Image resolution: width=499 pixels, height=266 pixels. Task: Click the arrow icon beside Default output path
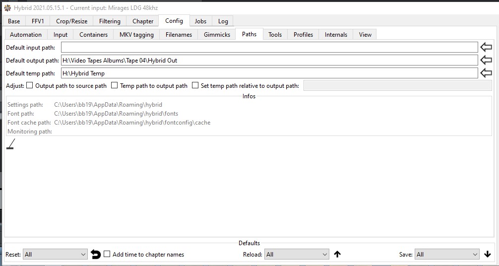pos(486,60)
